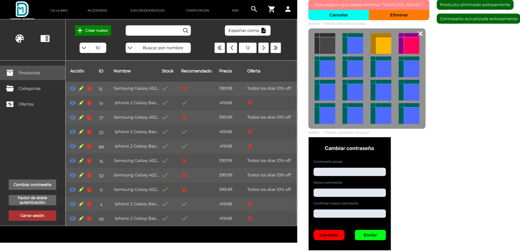Click 'Factor de doble autenticación' button
This screenshot has width=520, height=251.
pos(32,200)
